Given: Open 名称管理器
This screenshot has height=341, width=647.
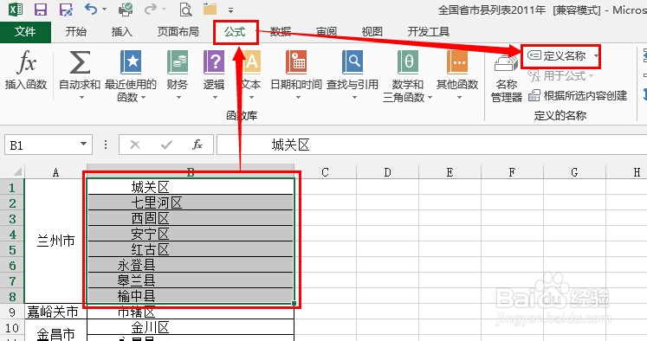Looking at the screenshot, I should 507,79.
